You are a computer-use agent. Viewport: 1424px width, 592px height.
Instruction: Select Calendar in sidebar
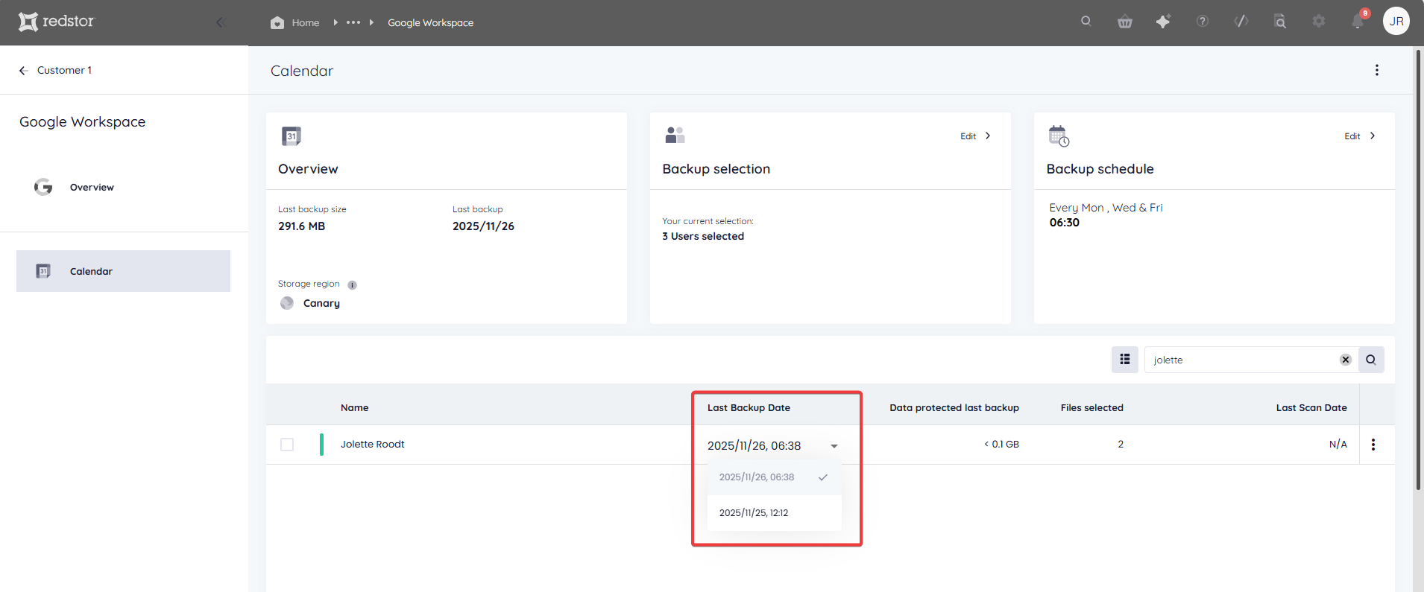coord(123,271)
